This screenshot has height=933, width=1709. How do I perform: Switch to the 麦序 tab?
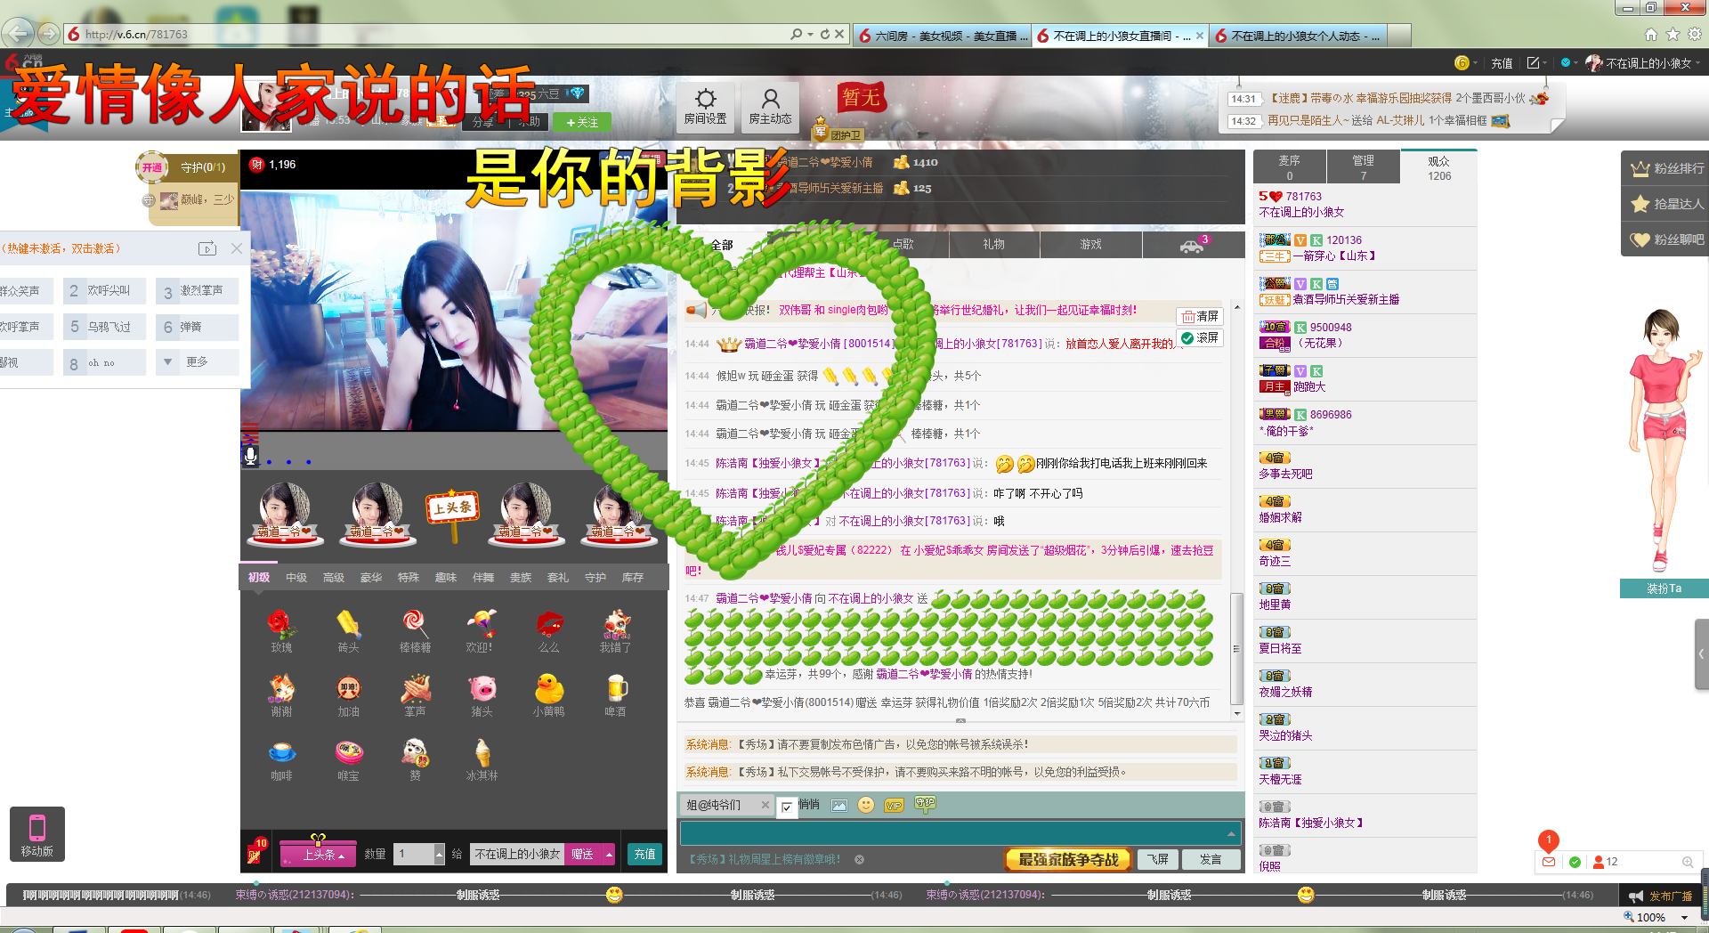(x=1289, y=167)
